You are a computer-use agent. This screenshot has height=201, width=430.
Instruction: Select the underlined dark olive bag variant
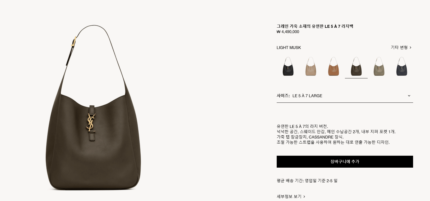click(356, 66)
